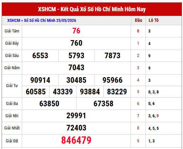
Task: Click the Giải Bảy row label
Action: pyautogui.click(x=12, y=43)
